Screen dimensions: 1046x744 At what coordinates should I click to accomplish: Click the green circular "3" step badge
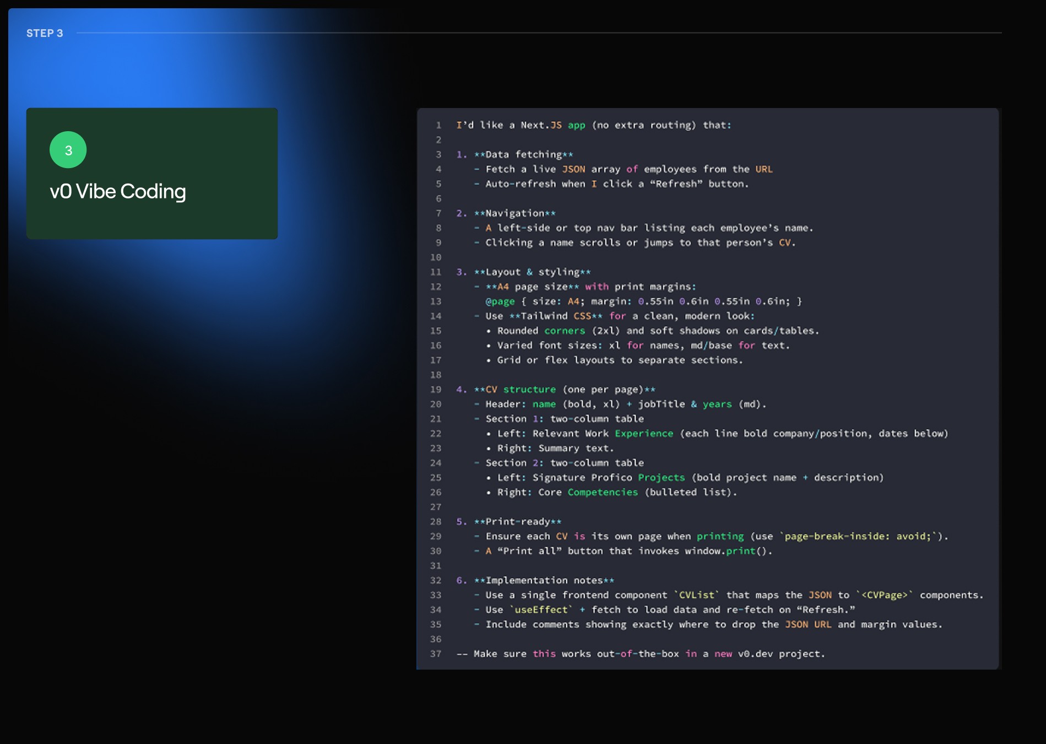(68, 150)
